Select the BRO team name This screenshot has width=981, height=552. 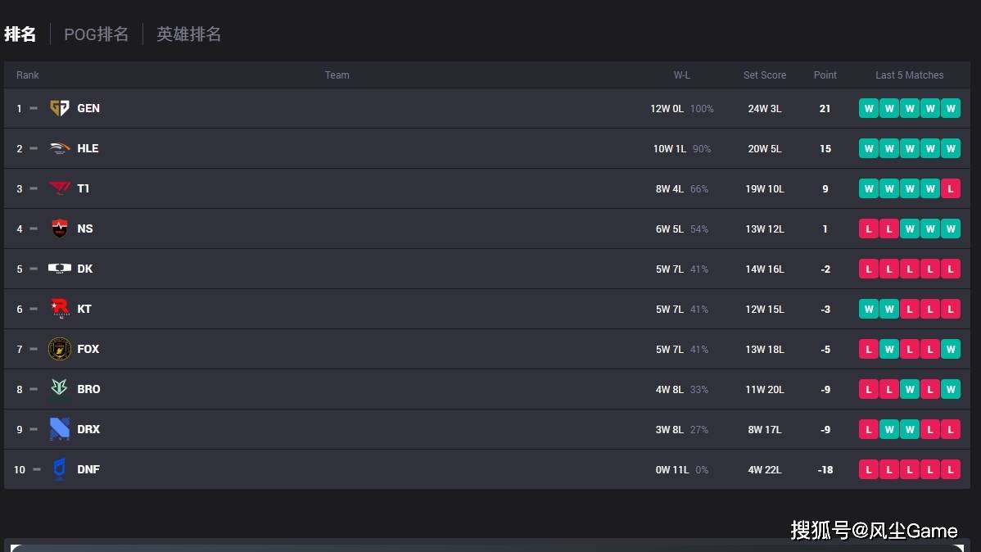88,389
